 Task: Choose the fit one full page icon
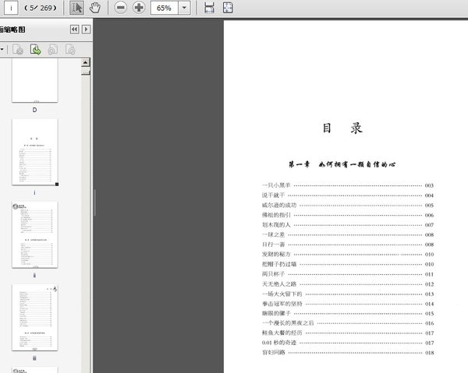point(228,8)
